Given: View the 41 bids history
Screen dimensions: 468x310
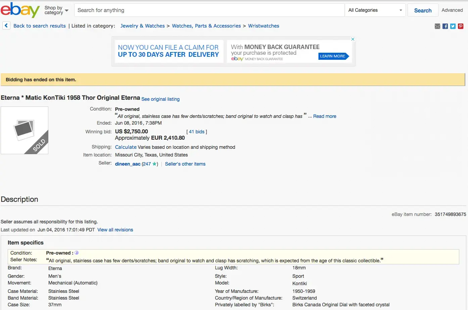Looking at the screenshot, I should coord(197,132).
